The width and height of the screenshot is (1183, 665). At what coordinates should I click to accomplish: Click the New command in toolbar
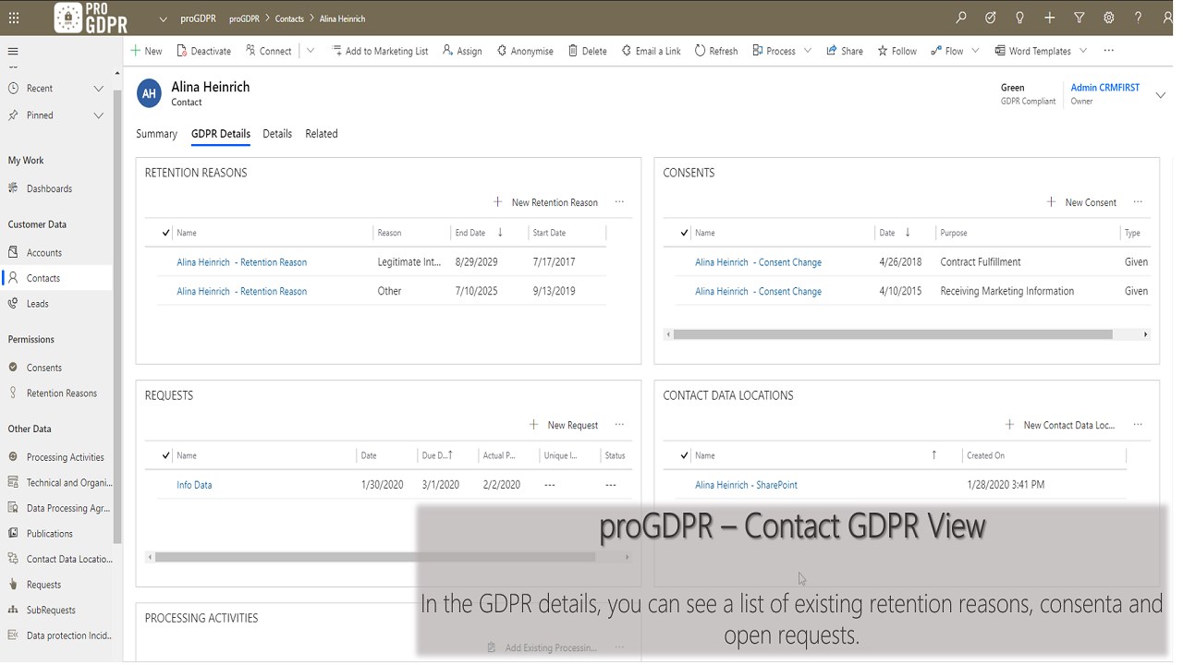(146, 51)
